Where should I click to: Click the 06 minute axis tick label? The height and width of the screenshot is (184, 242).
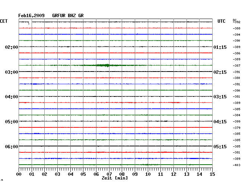click(x=96, y=174)
